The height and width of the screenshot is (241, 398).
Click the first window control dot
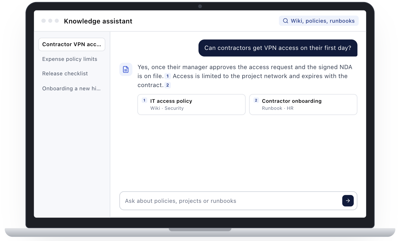pyautogui.click(x=43, y=21)
